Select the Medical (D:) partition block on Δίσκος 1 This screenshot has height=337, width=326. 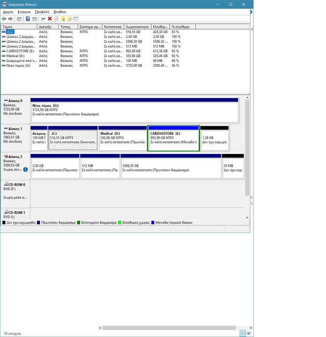[122, 138]
